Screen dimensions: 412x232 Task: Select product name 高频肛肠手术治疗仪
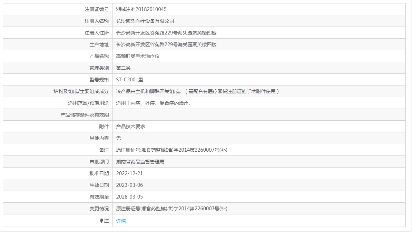[x=138, y=56]
